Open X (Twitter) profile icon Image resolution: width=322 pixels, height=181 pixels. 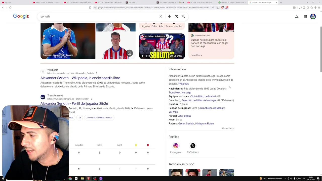coord(193,146)
